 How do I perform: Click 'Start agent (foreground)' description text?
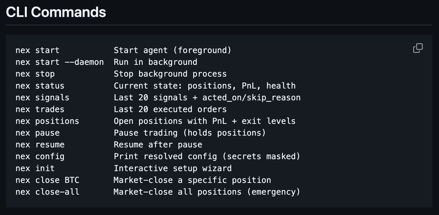(172, 50)
